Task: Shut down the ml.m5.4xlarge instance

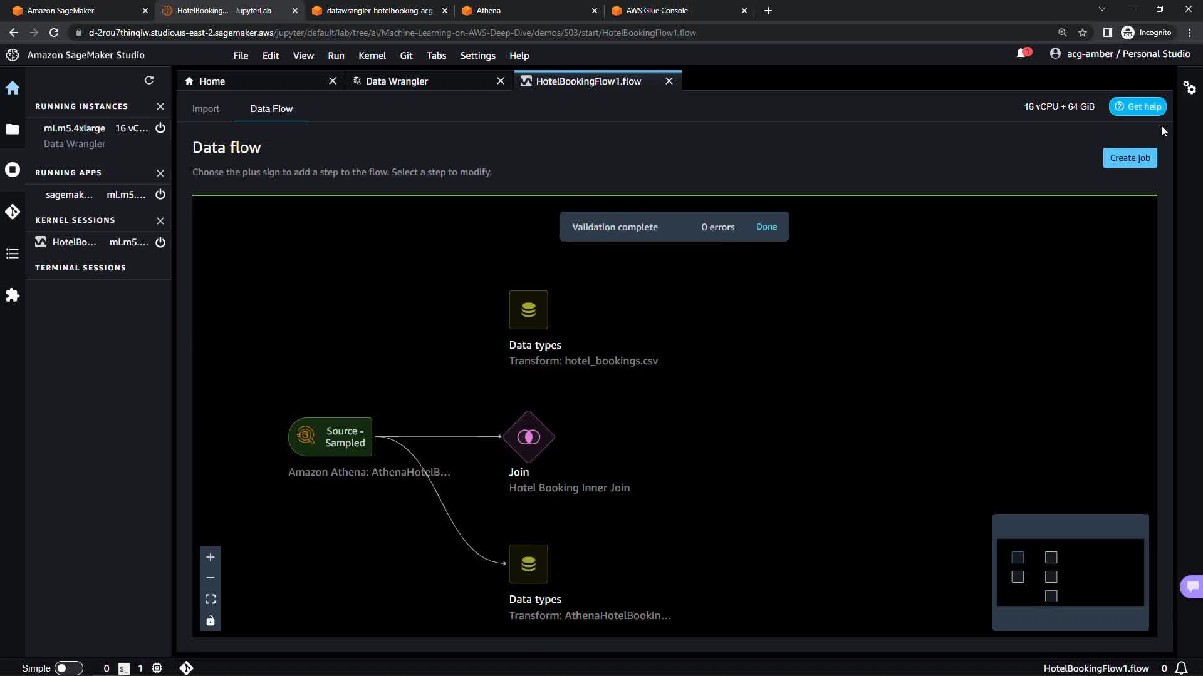Action: (160, 128)
